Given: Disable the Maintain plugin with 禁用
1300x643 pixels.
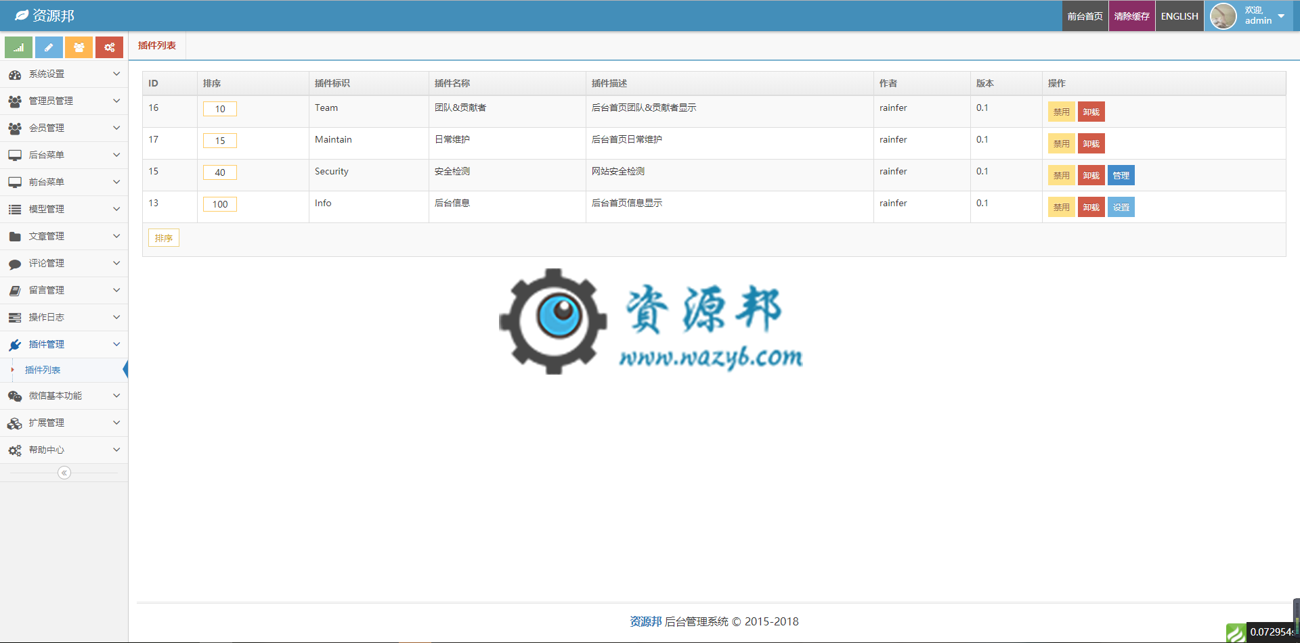Looking at the screenshot, I should [1061, 143].
